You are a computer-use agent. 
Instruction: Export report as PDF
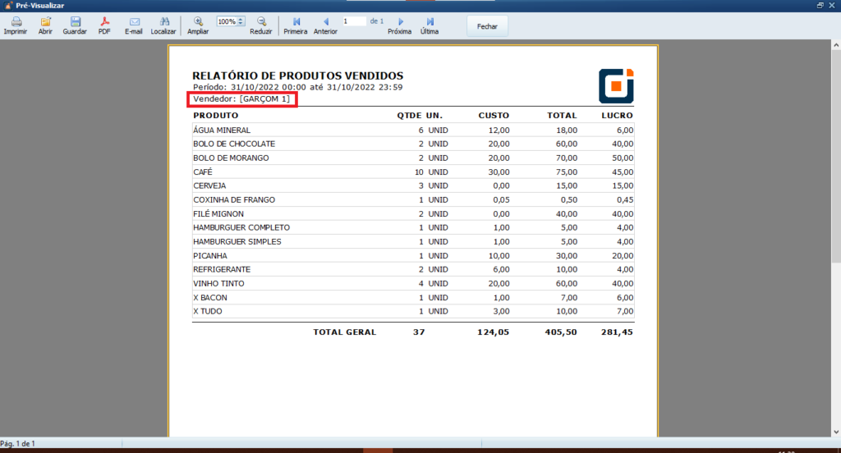pyautogui.click(x=104, y=23)
